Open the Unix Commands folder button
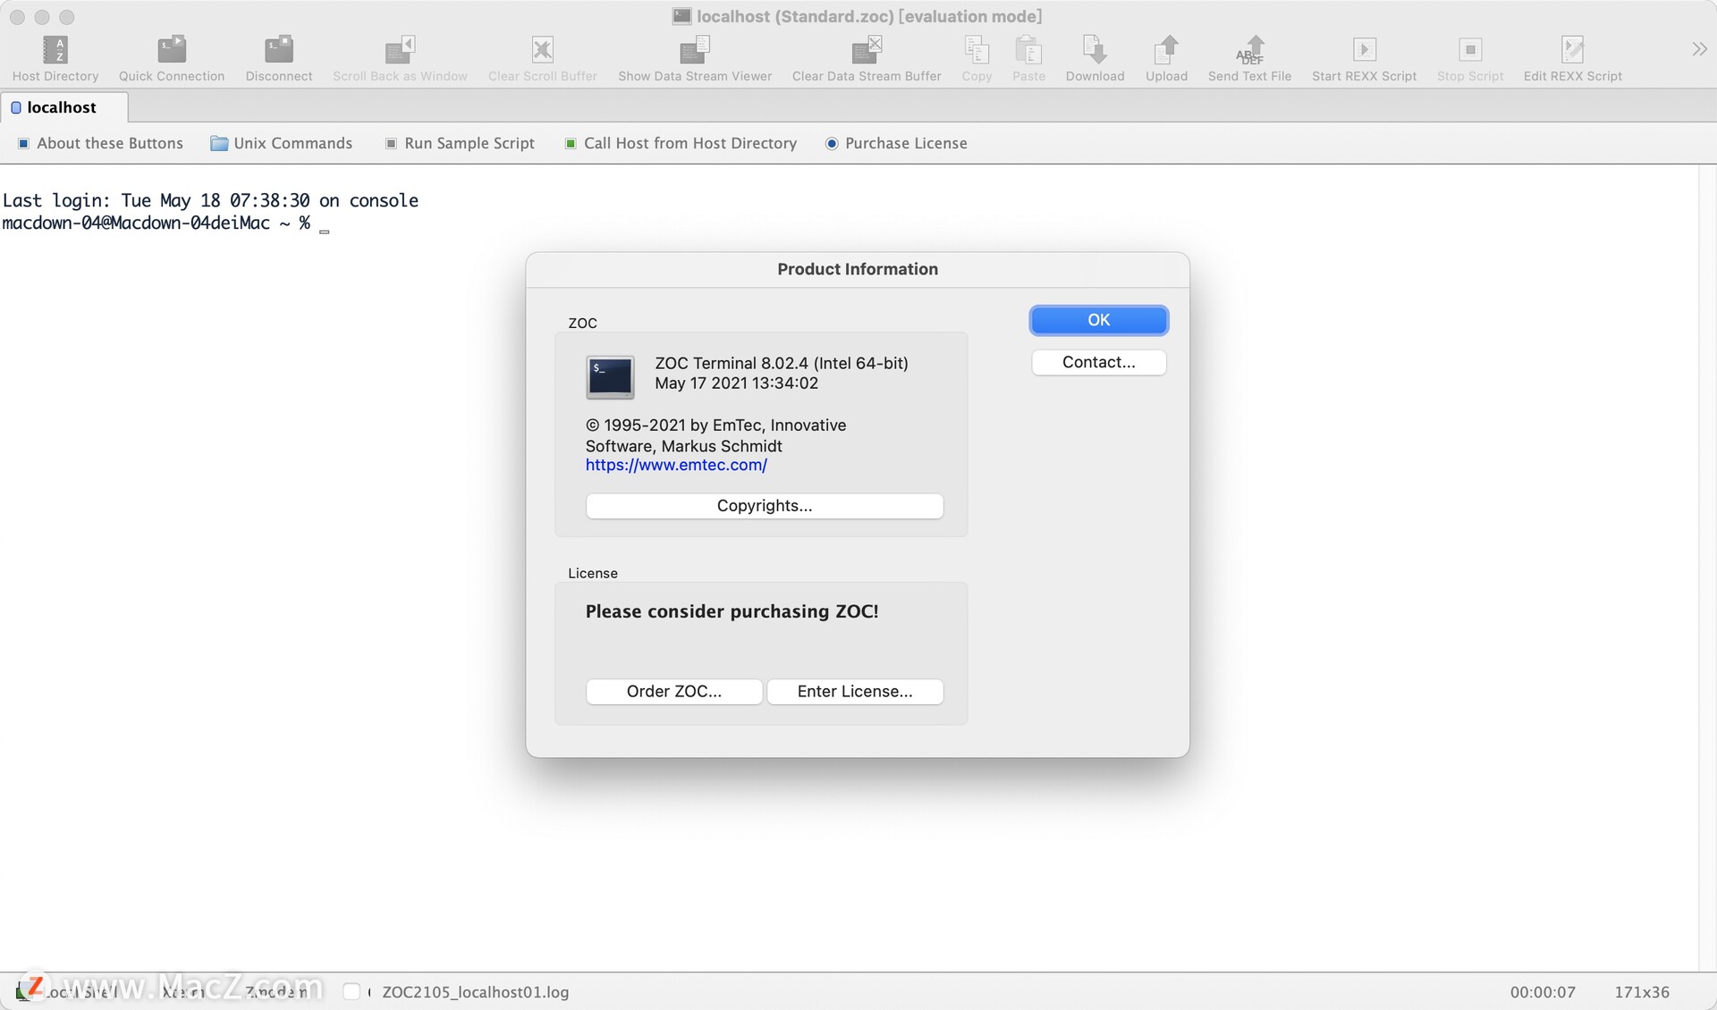Image resolution: width=1717 pixels, height=1010 pixels. click(x=281, y=143)
